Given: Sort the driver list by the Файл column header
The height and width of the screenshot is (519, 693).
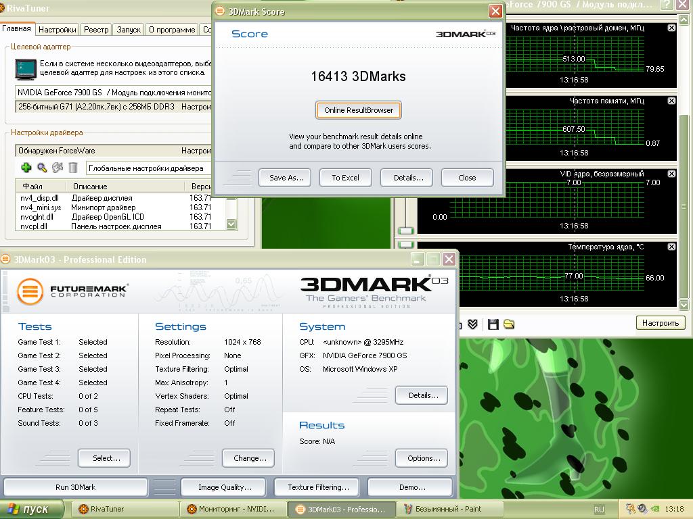Looking at the screenshot, I should pyautogui.click(x=41, y=187).
